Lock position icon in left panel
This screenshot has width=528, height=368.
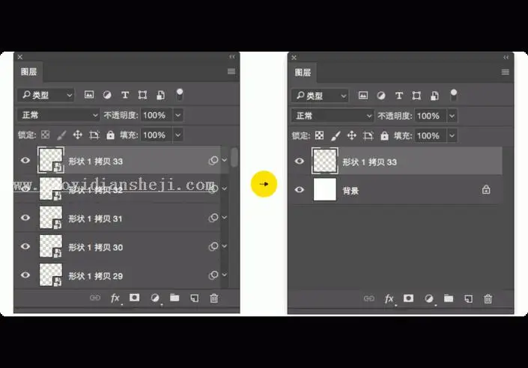coord(77,135)
